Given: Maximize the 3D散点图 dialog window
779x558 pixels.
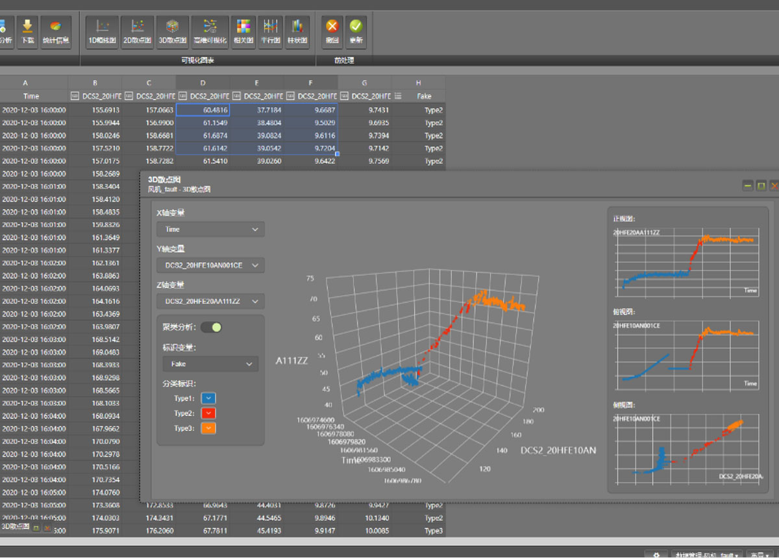Looking at the screenshot, I should tap(761, 186).
